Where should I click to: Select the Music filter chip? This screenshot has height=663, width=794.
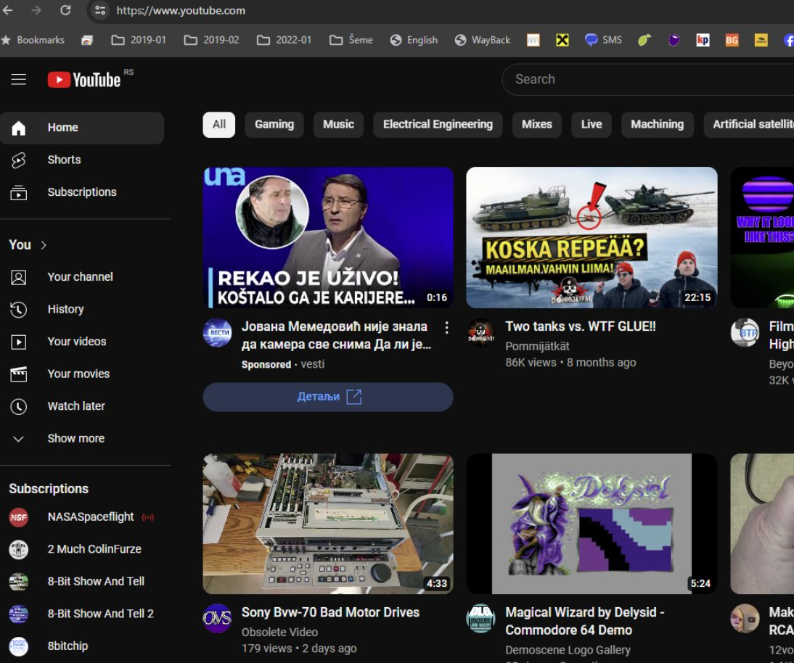click(x=338, y=125)
